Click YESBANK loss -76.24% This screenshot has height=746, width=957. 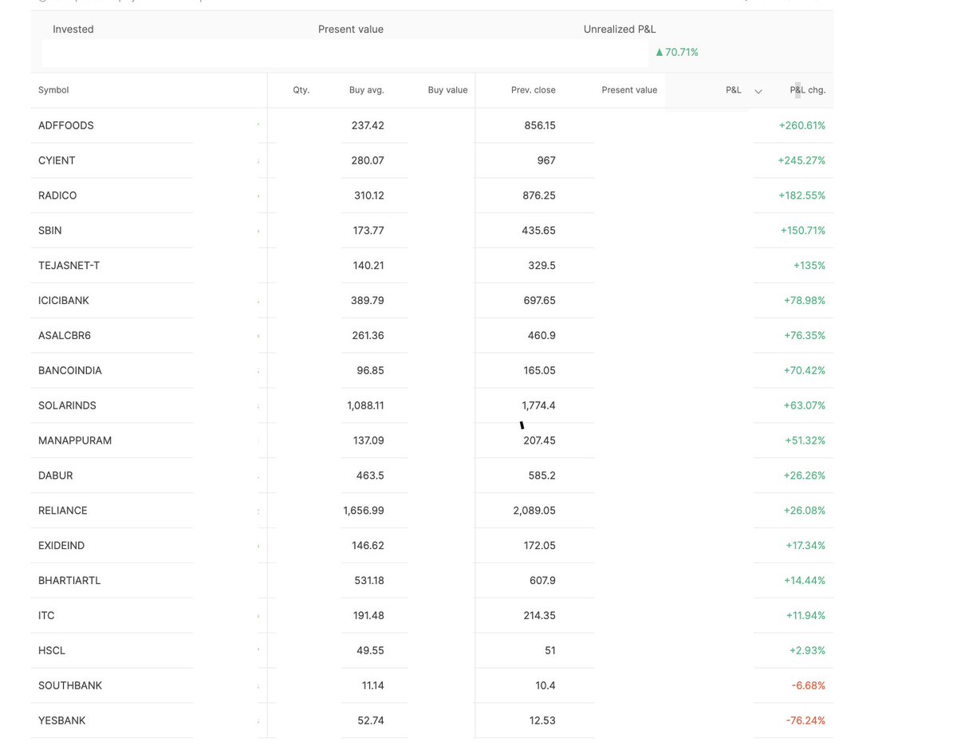(805, 722)
